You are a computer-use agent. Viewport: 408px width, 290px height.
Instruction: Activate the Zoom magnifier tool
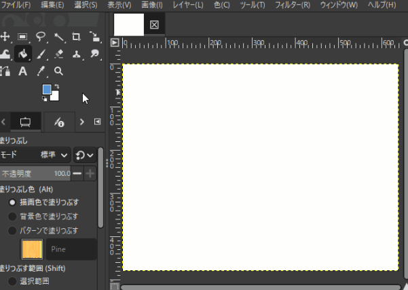click(58, 71)
